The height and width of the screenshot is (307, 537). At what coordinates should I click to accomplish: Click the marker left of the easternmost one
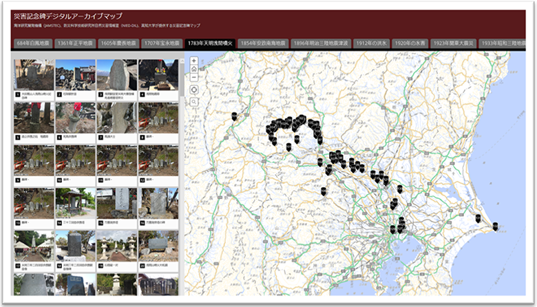click(x=477, y=218)
